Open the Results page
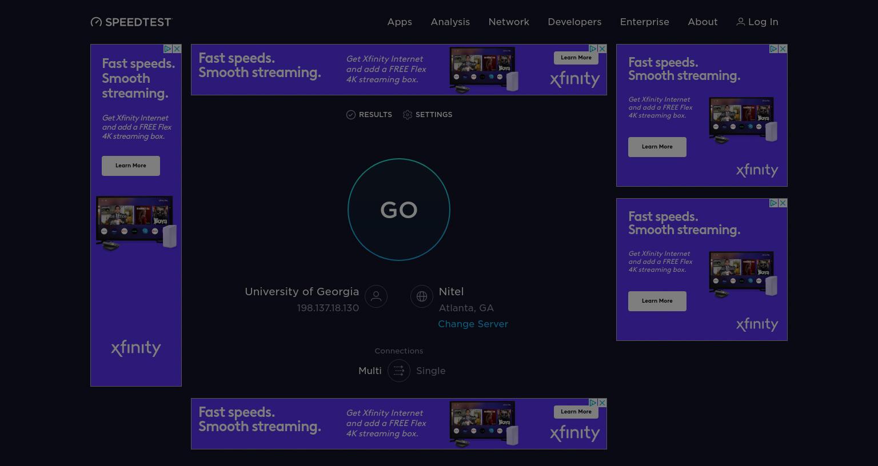The width and height of the screenshot is (878, 466). 369,115
